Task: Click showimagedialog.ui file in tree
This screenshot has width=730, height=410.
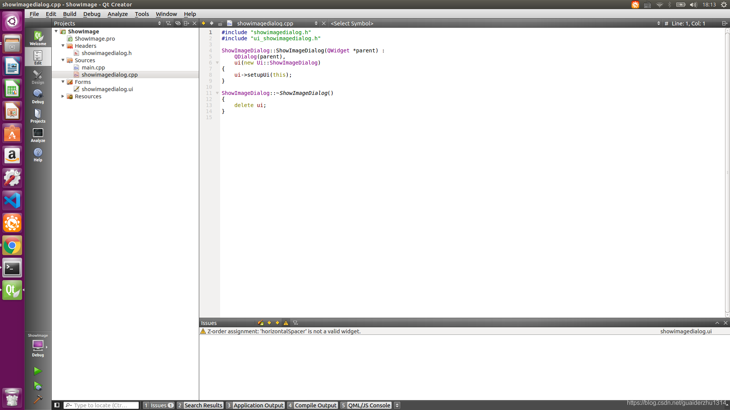Action: [x=107, y=89]
